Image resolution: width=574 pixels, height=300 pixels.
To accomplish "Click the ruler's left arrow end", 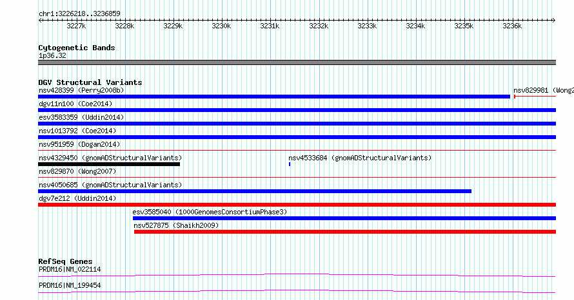I will tap(40, 21).
